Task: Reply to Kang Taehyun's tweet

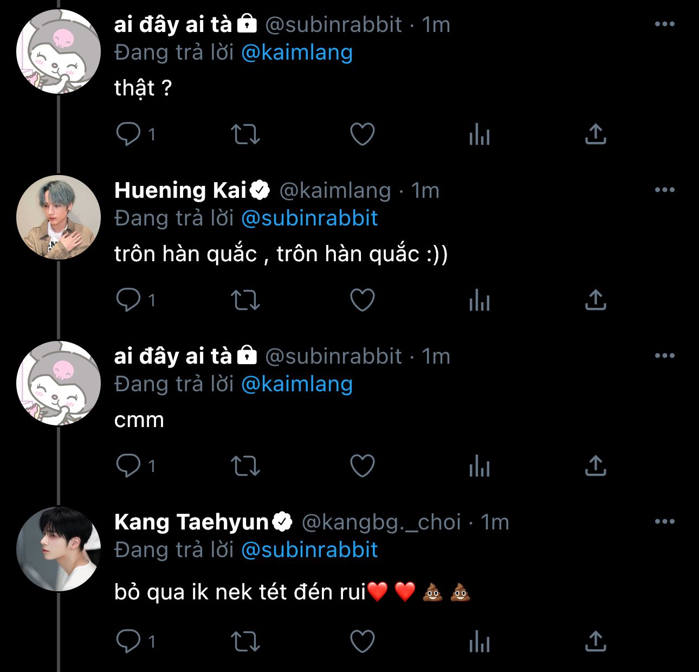Action: point(128,642)
